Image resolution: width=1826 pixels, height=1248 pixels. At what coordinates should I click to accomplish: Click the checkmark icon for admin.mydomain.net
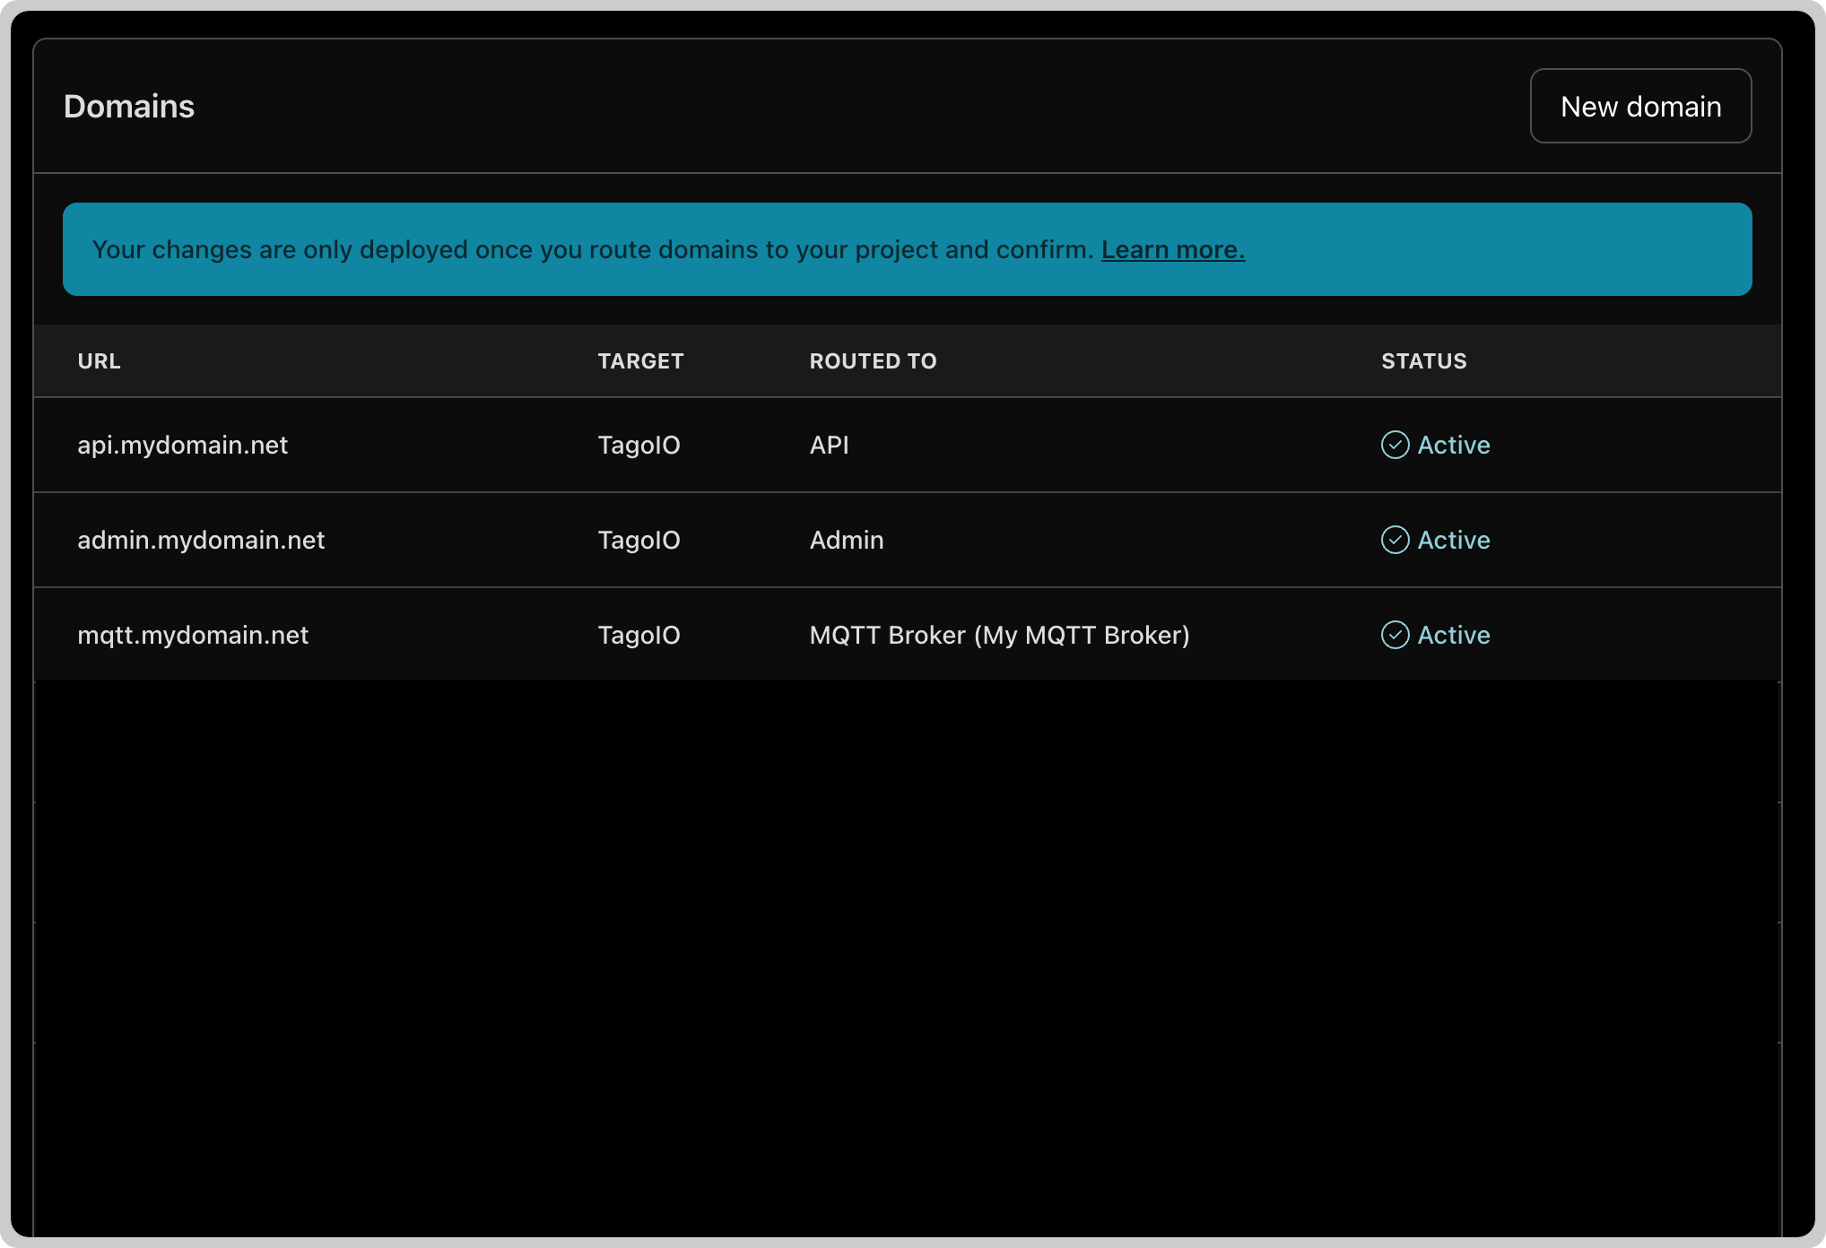click(1395, 540)
